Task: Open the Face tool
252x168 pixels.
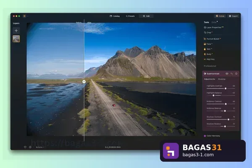Action: coord(208,44)
